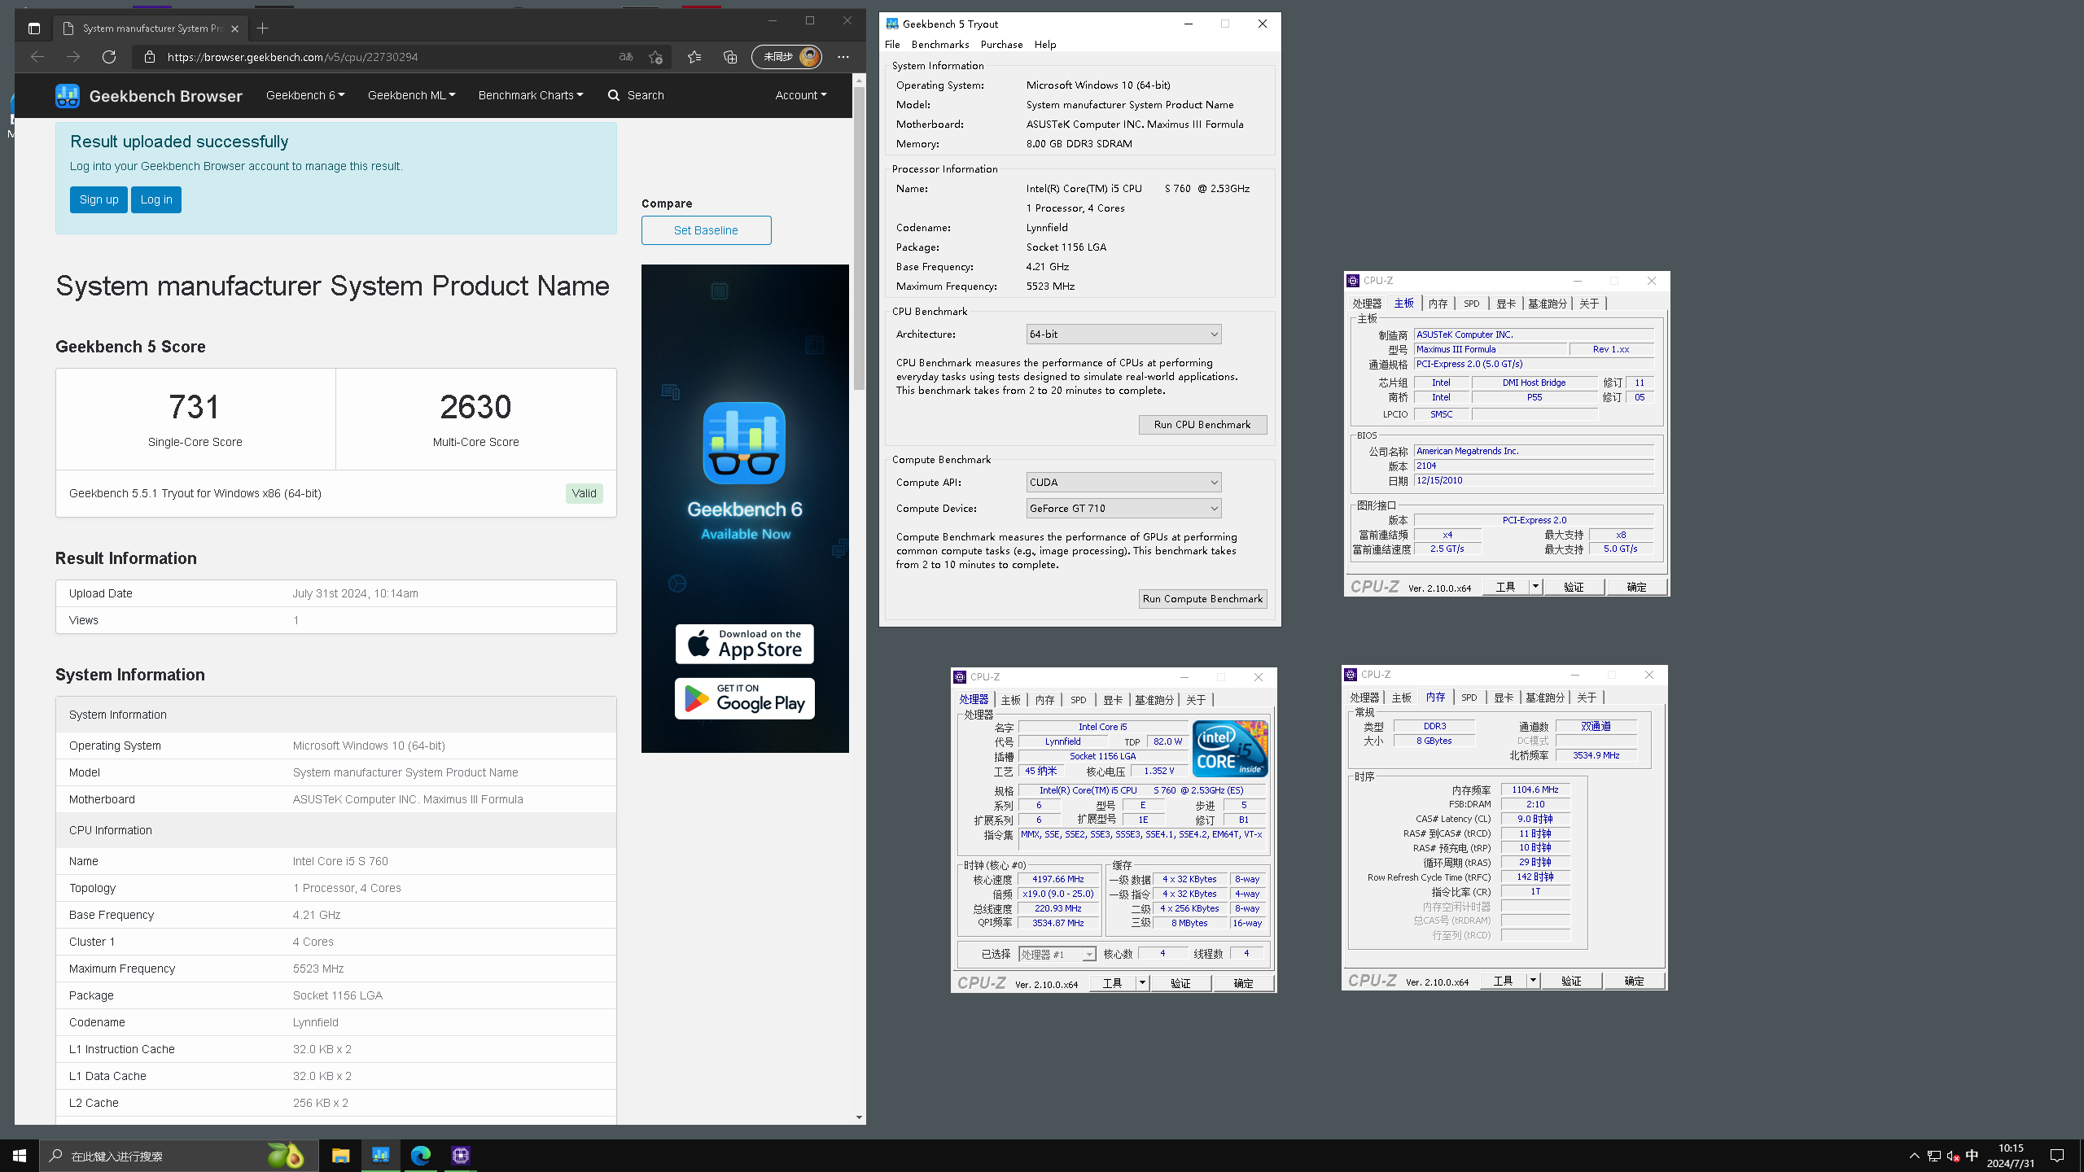2084x1172 pixels.
Task: Open the Compute Device GeForce GT 710 dropdown
Action: pyautogui.click(x=1123, y=509)
